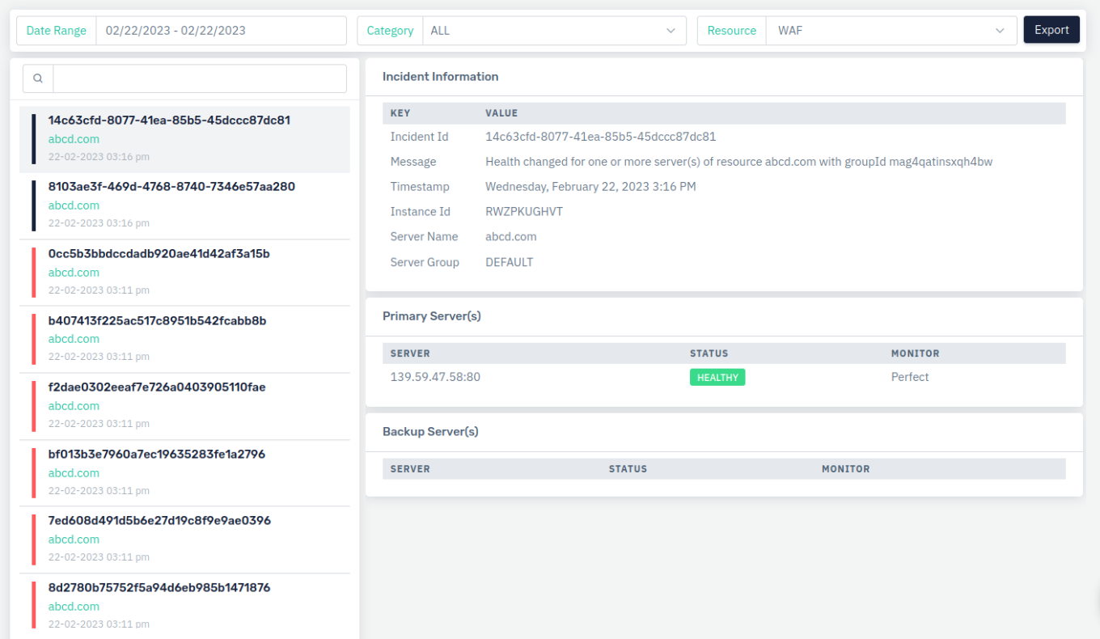Viewport: 1100px width, 639px height.
Task: Click primary server 139.59.47.58:80
Action: point(435,377)
